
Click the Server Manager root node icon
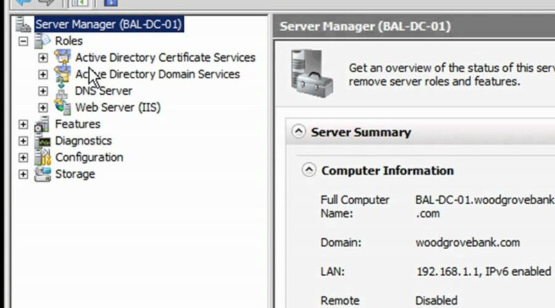[23, 24]
